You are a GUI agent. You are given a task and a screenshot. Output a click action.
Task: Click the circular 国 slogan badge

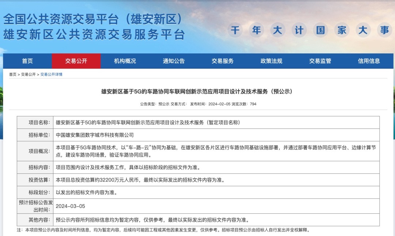[x=320, y=30]
